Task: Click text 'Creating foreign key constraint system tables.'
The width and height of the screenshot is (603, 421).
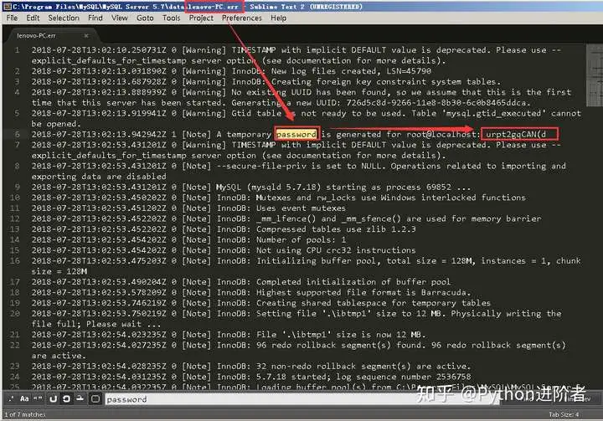Action: [x=386, y=81]
